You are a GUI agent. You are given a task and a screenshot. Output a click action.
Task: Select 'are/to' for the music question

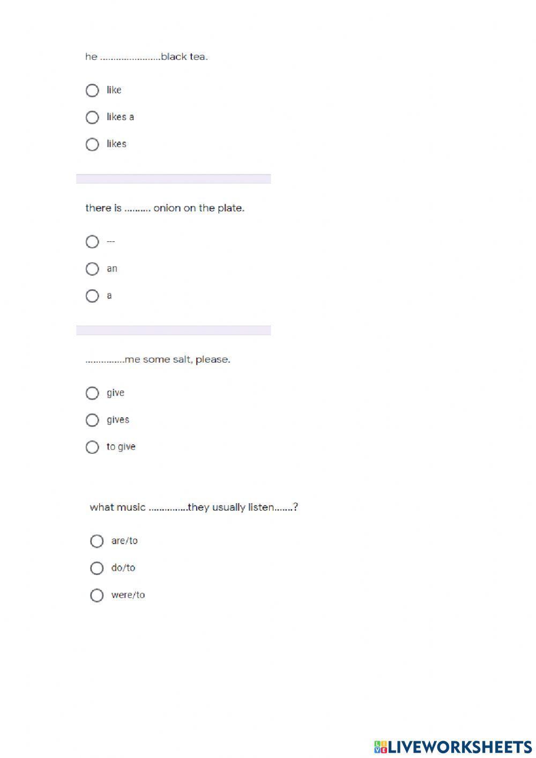click(97, 541)
